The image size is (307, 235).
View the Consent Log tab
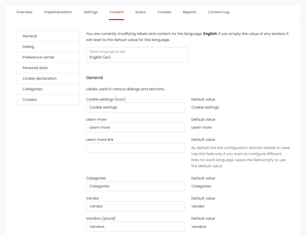coord(218,12)
